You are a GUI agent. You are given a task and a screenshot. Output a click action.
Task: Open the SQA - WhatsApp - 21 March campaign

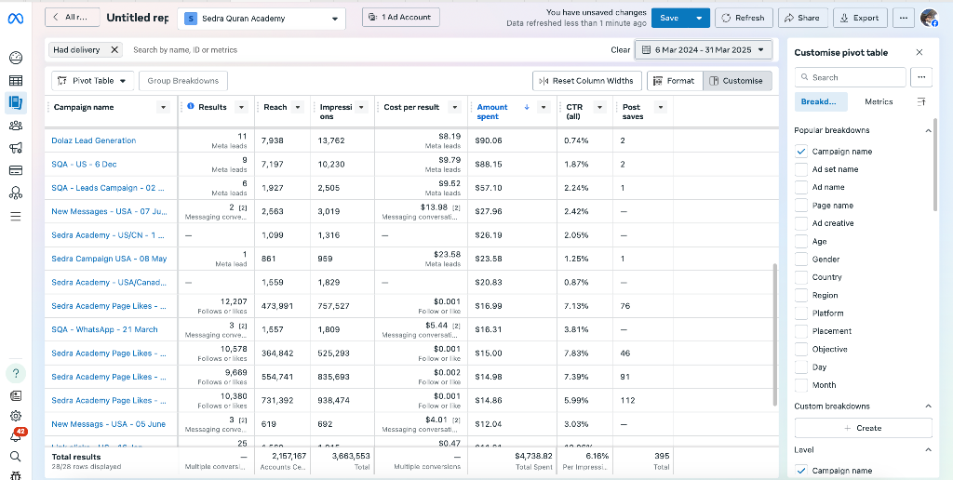point(104,329)
